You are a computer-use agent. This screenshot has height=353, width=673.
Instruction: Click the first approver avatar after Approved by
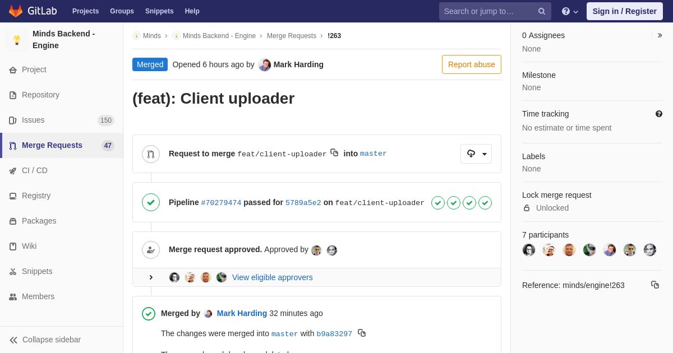click(x=316, y=250)
